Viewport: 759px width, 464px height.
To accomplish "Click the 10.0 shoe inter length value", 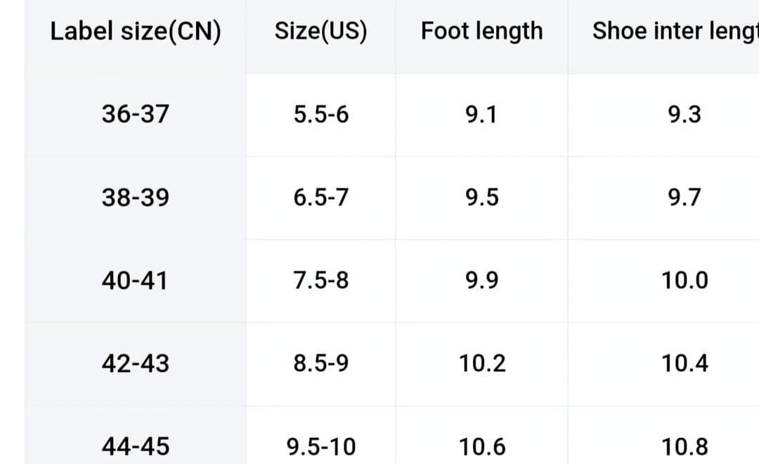I will [x=685, y=281].
